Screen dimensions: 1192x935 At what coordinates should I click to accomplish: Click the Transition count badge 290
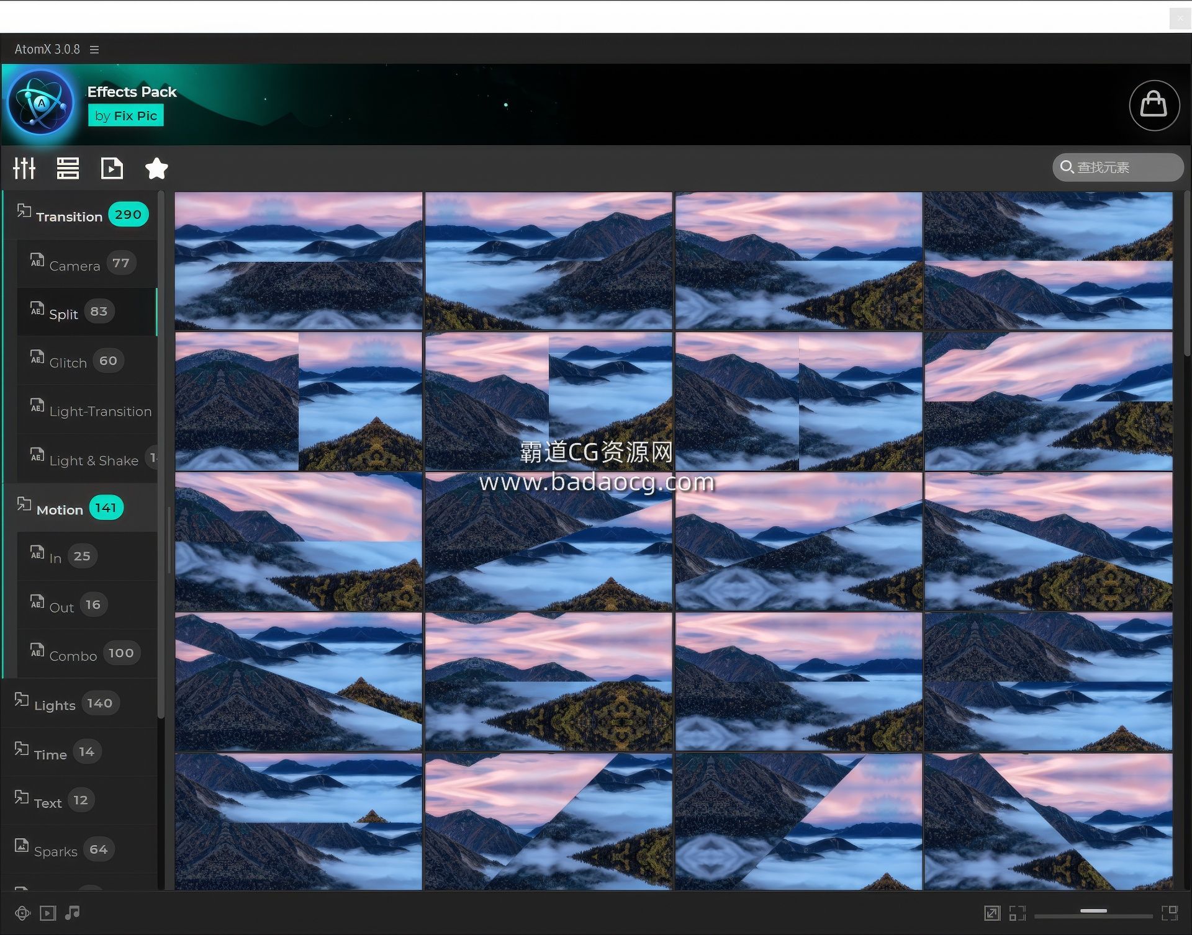click(x=128, y=215)
